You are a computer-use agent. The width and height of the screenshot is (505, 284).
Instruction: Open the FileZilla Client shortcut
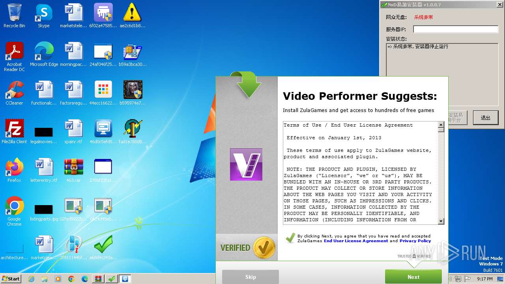pos(14,132)
